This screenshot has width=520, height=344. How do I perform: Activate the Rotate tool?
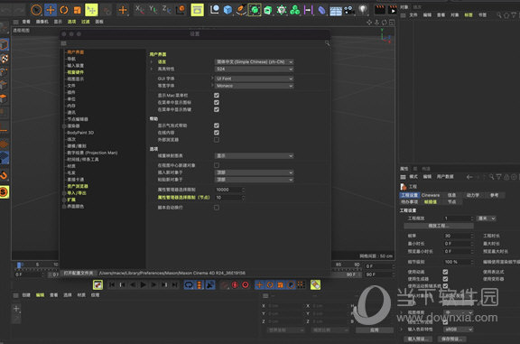(64, 10)
